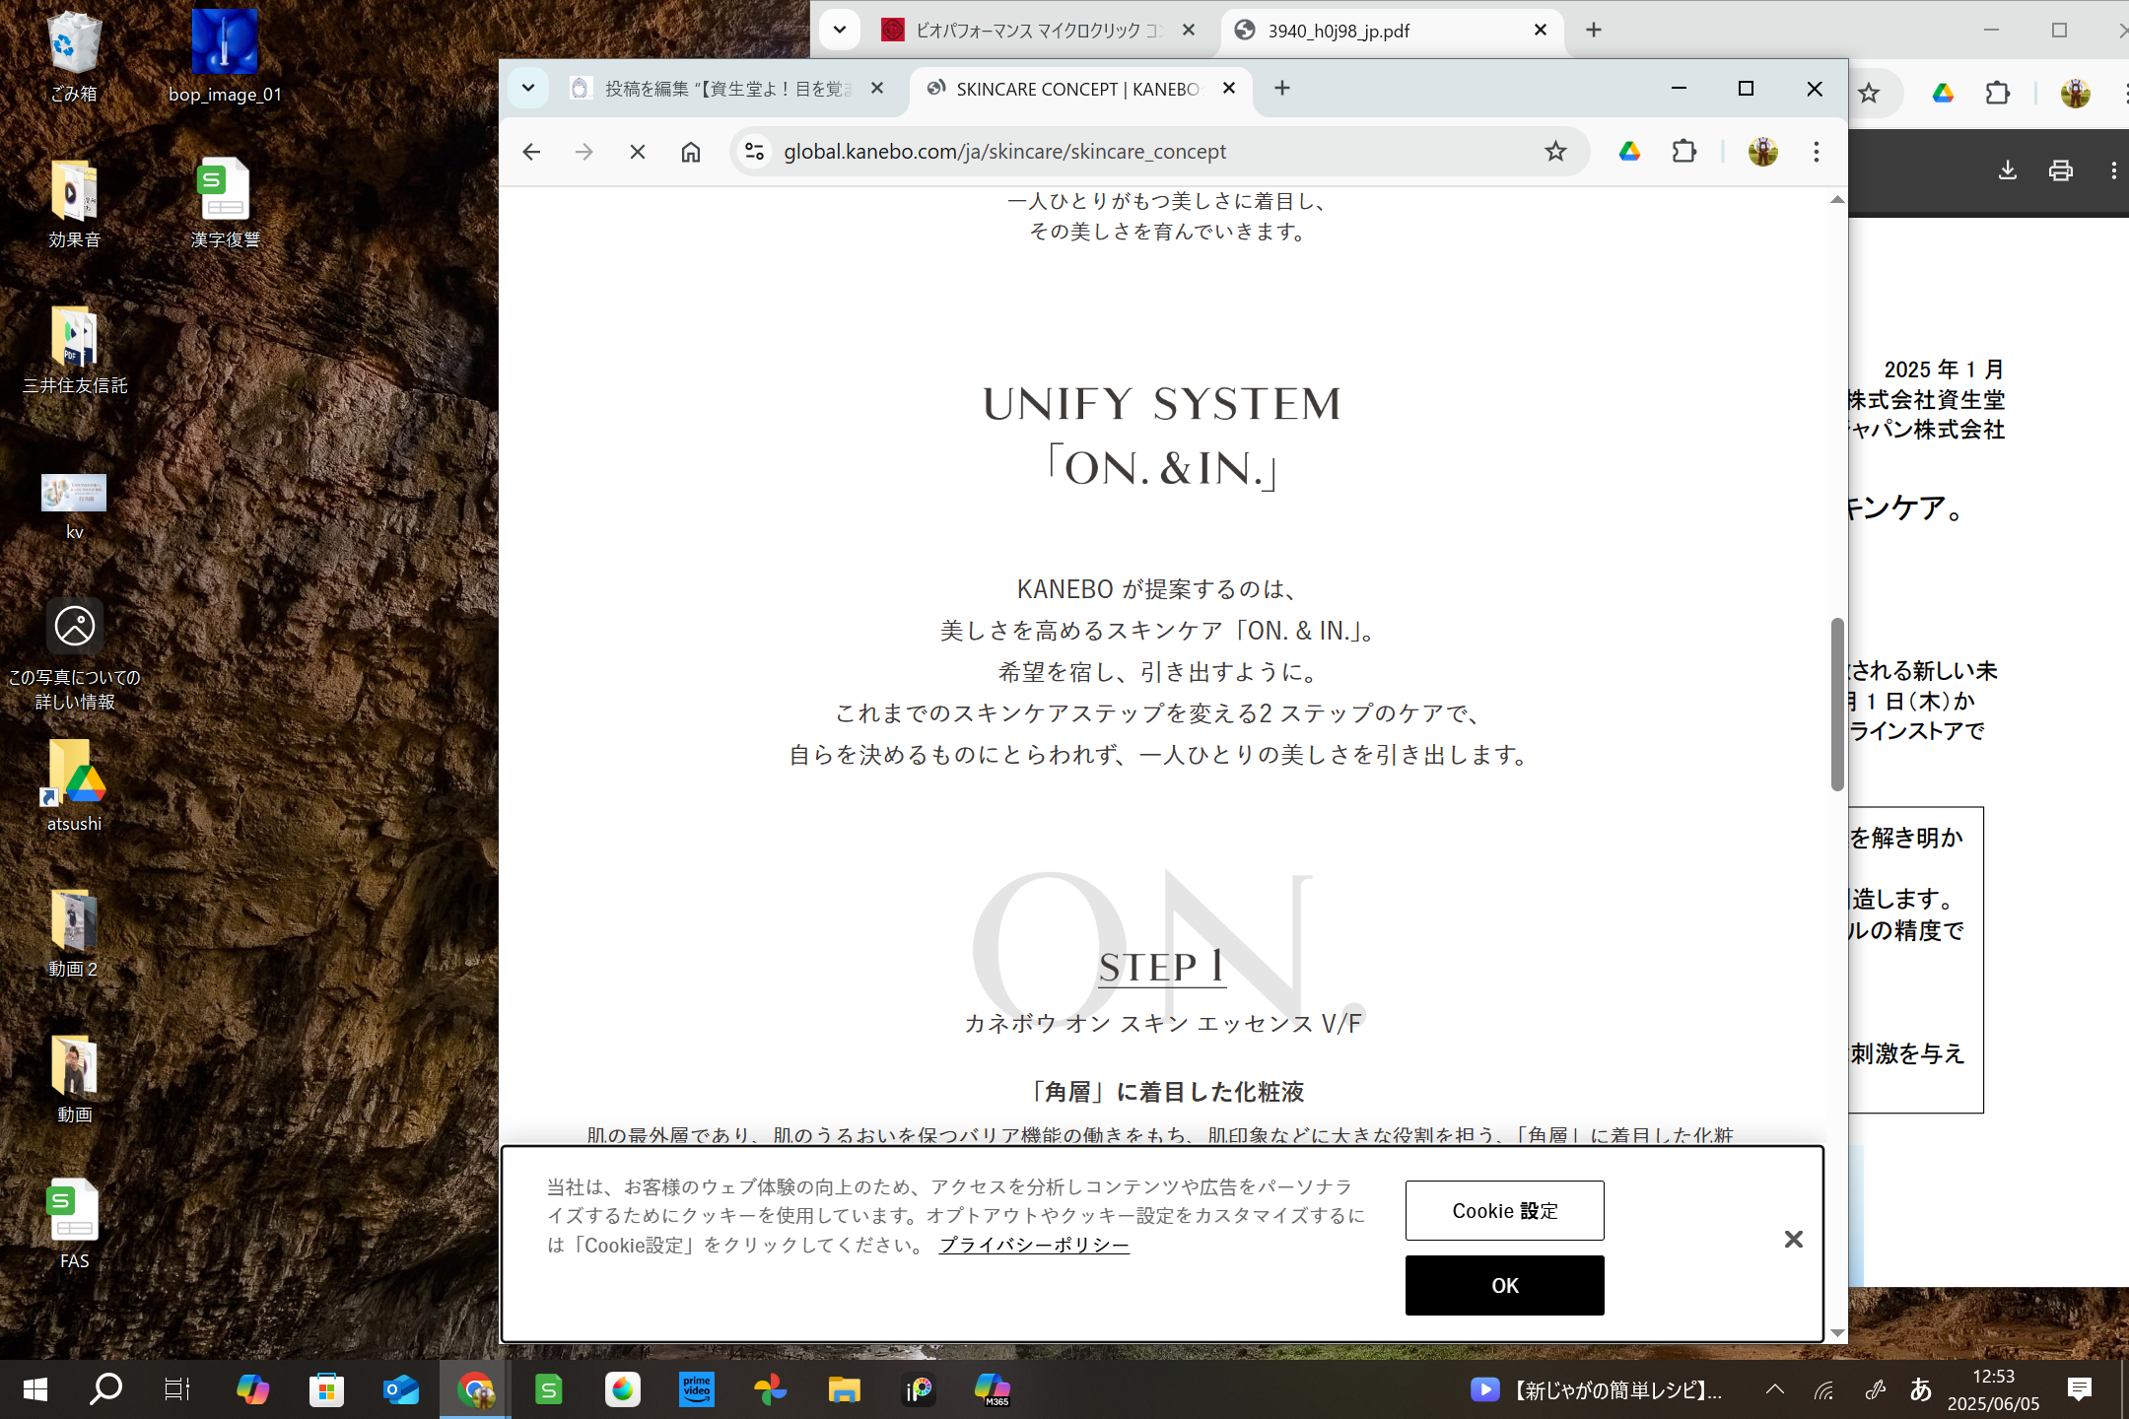
Task: Click the STEP 1 heading link
Action: [x=1162, y=967]
